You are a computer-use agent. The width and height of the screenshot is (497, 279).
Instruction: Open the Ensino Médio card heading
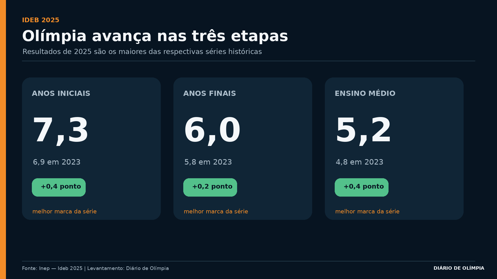365,93
